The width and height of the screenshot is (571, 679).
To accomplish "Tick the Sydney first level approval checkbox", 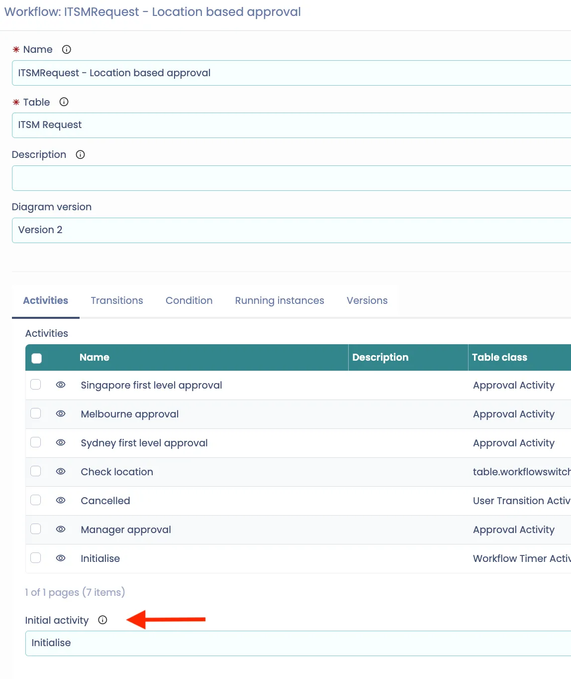I will 36,442.
